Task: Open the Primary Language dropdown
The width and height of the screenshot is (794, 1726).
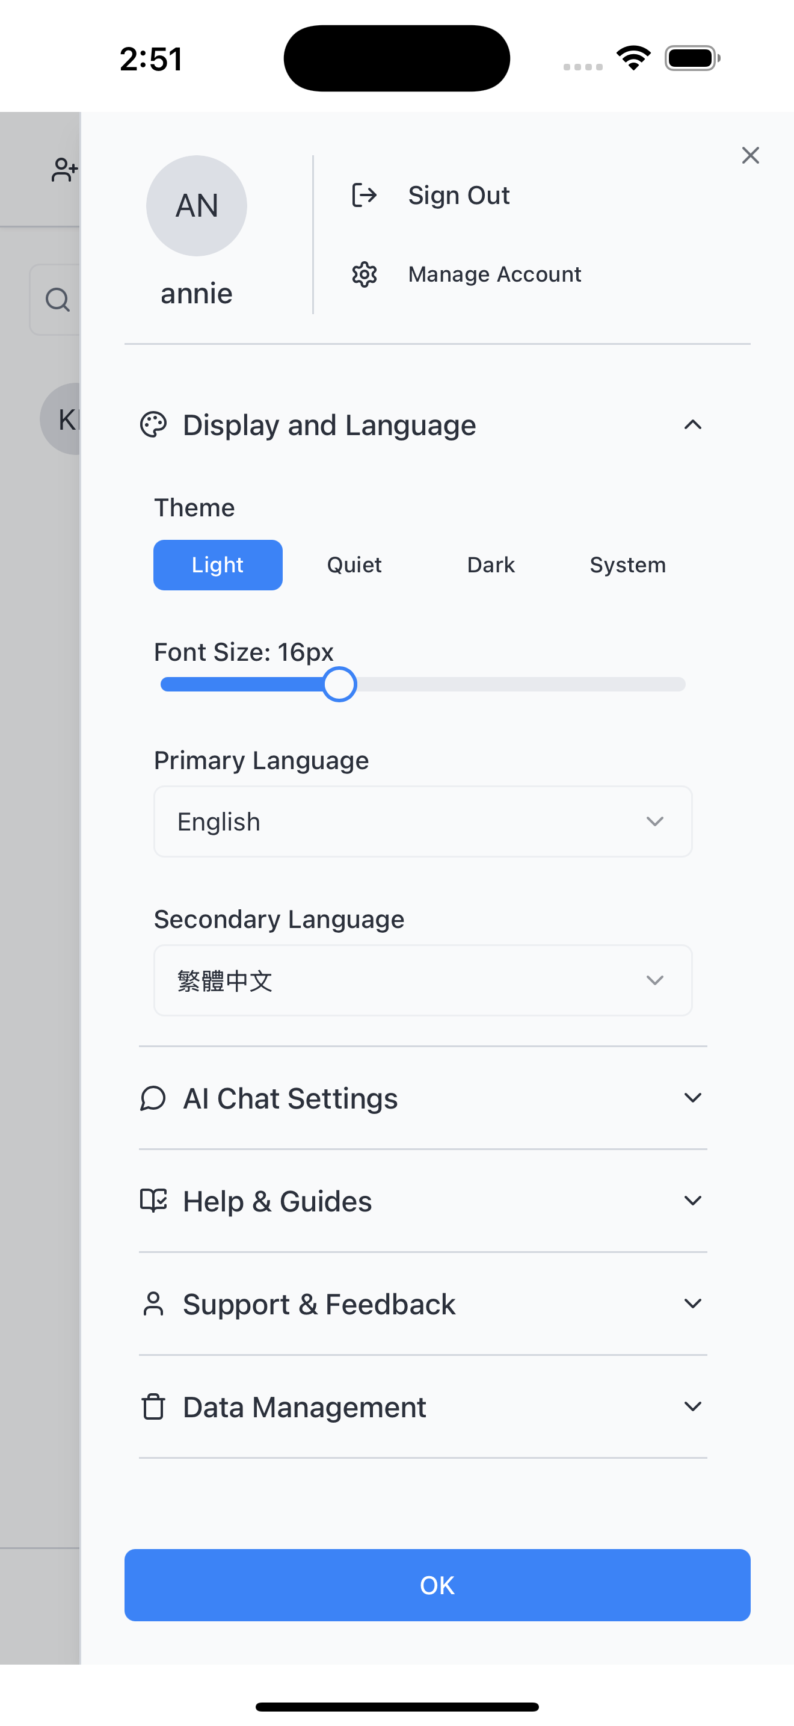Action: tap(422, 821)
